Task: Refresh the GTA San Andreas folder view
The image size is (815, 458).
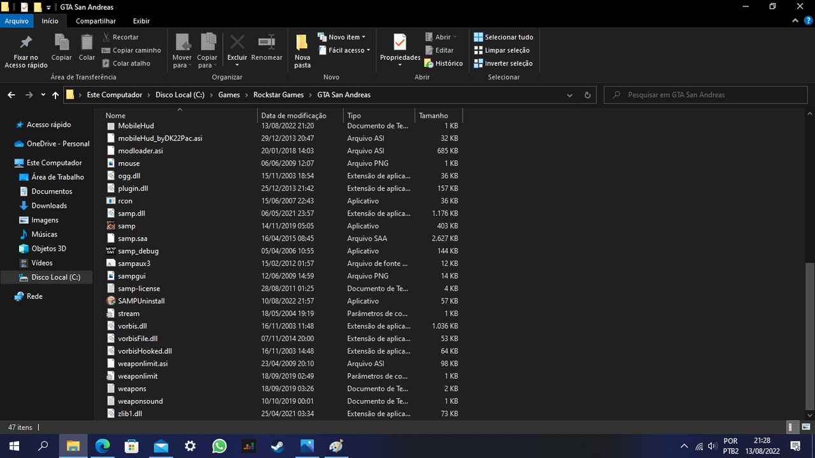Action: (x=587, y=95)
